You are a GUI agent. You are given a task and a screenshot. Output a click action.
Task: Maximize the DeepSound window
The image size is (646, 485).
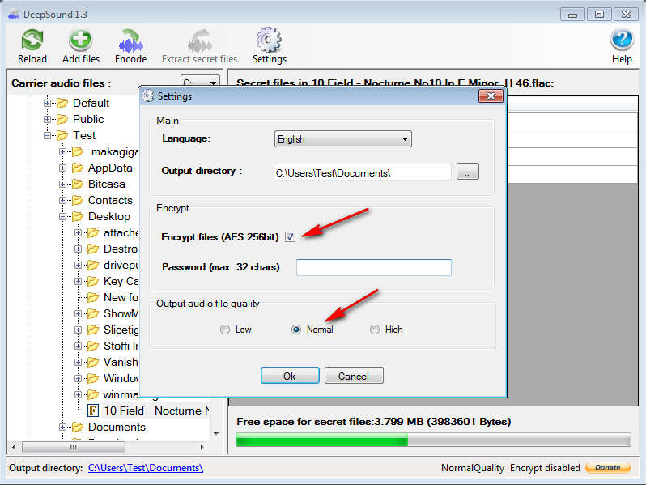(x=599, y=15)
